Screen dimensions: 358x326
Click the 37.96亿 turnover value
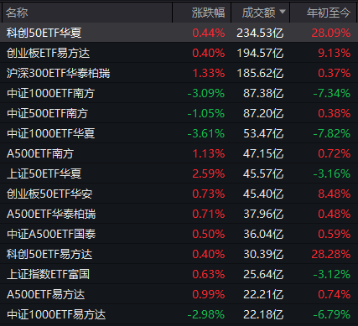[263, 214]
